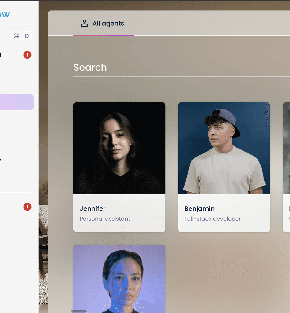Open Benjamin's portrait photo card
The height and width of the screenshot is (313, 290).
[224, 148]
